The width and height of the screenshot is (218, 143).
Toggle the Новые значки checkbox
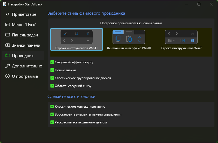point(52,70)
